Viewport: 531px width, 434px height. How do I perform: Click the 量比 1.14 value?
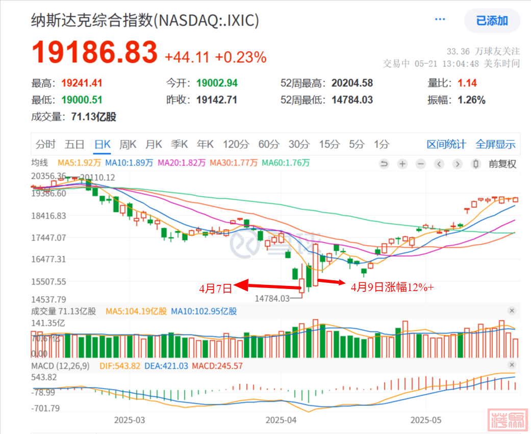click(467, 83)
